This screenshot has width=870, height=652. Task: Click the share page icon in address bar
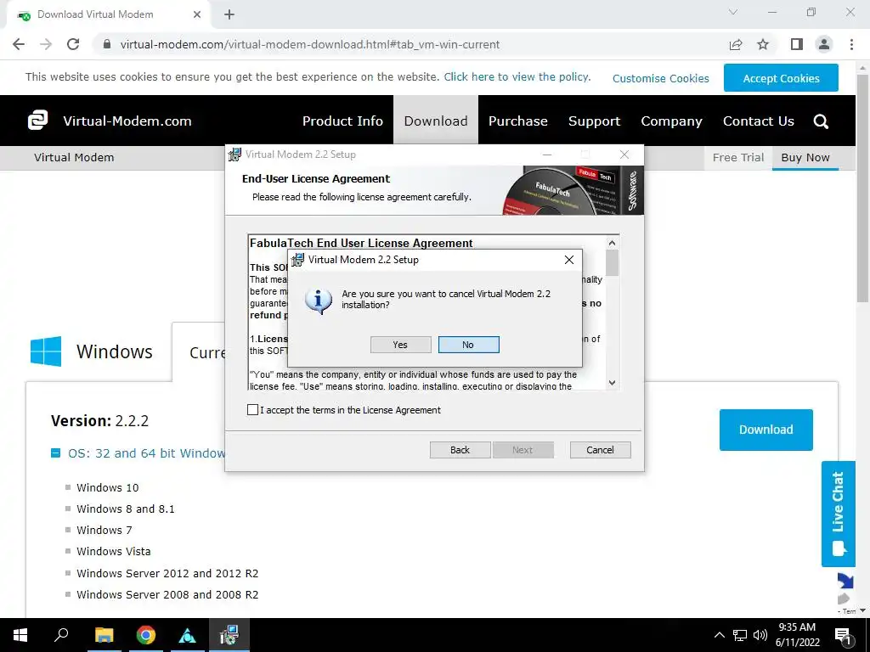[x=736, y=44]
